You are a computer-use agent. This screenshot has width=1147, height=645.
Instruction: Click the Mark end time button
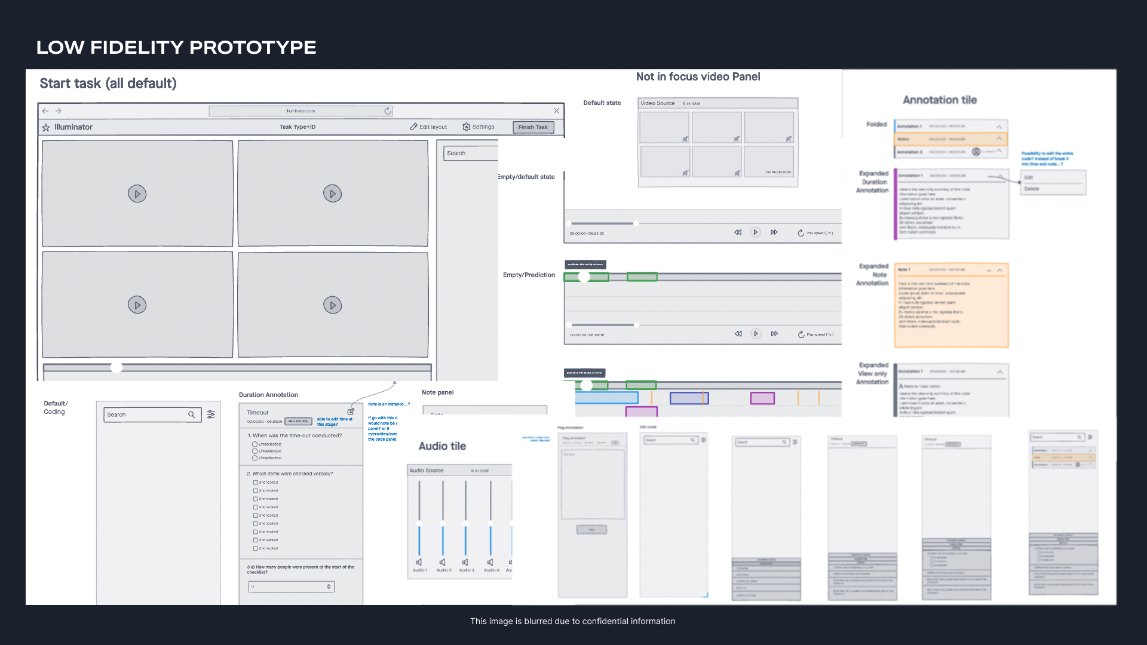298,421
